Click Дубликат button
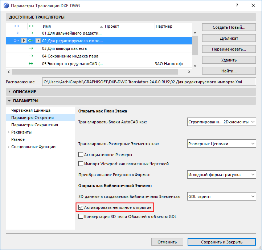 229,38
